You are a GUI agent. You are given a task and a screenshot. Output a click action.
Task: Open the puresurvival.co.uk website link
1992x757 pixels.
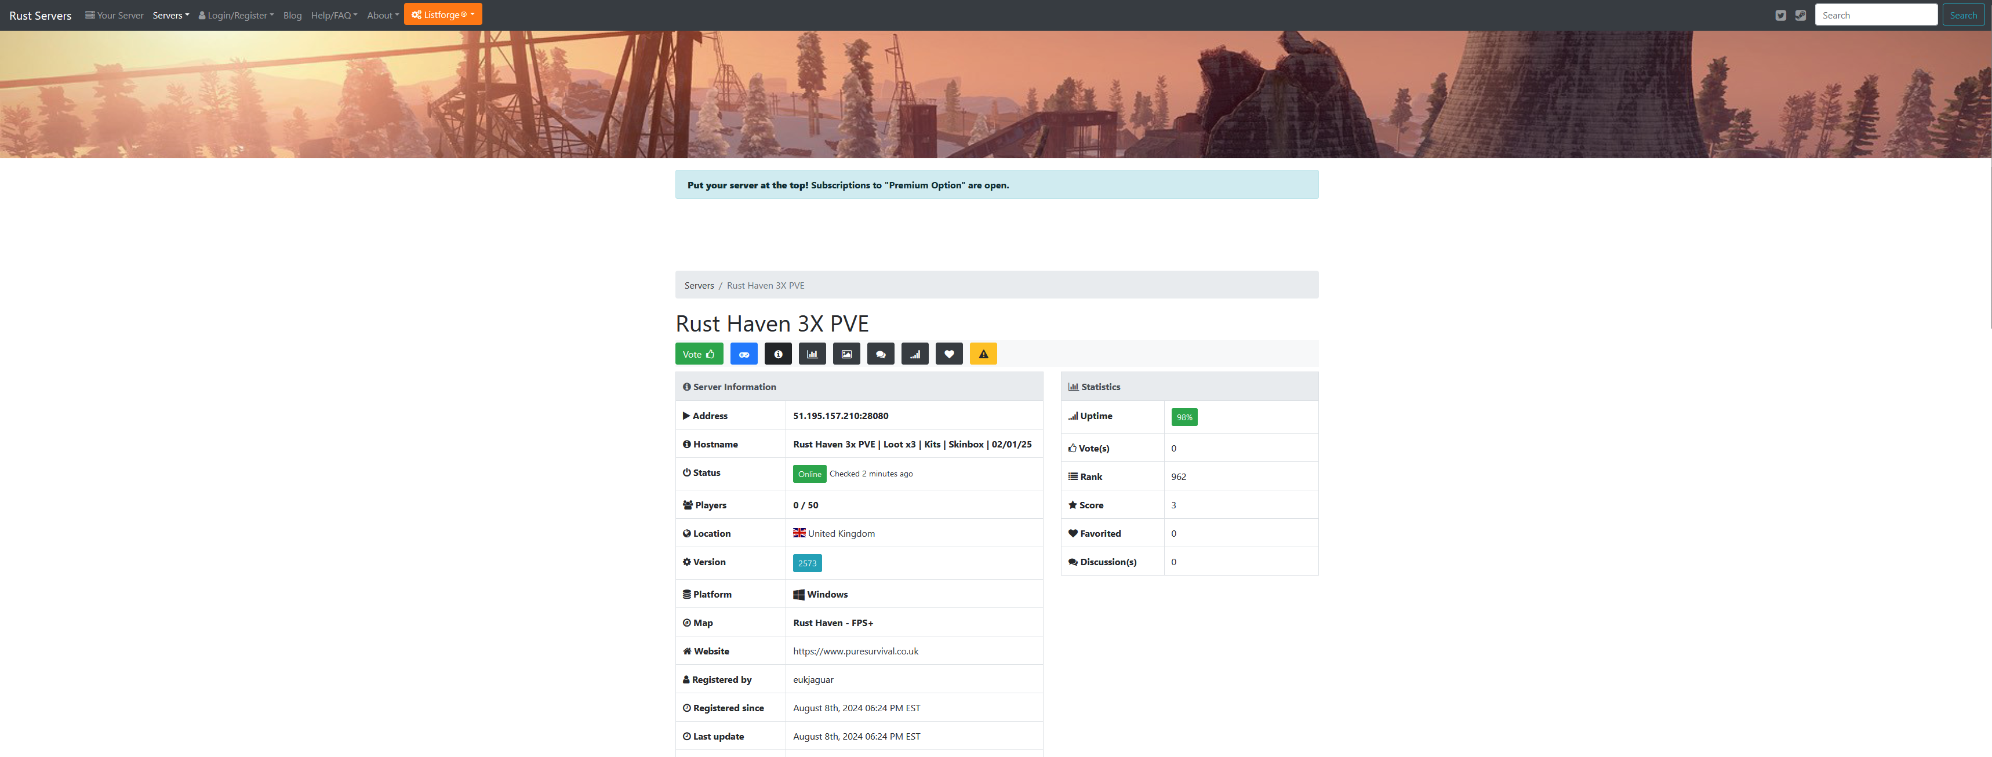(855, 651)
